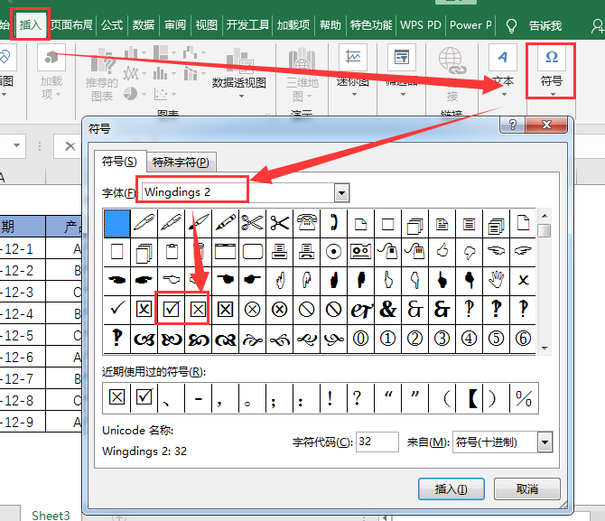Open the Developer (开发工具) tab
The width and height of the screenshot is (605, 521).
click(247, 25)
